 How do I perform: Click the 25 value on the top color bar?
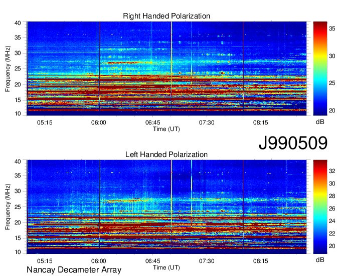tap(332, 83)
